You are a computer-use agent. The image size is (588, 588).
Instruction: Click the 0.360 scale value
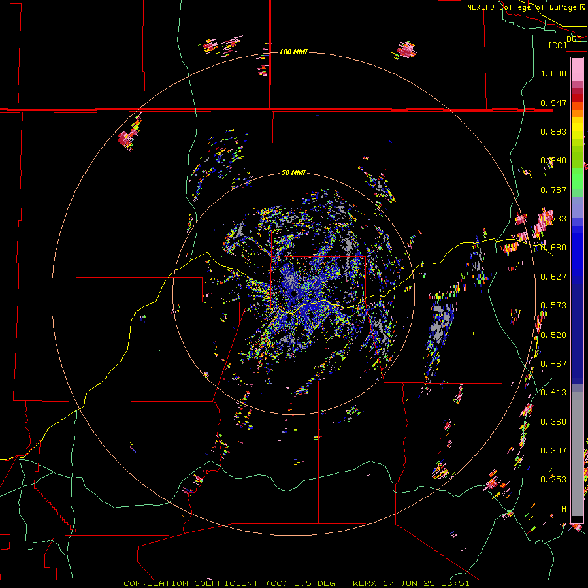coord(553,422)
